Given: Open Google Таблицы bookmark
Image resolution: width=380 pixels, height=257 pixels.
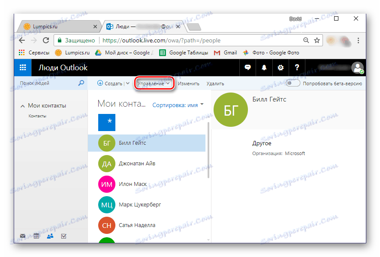Looking at the screenshot, I should point(184,53).
